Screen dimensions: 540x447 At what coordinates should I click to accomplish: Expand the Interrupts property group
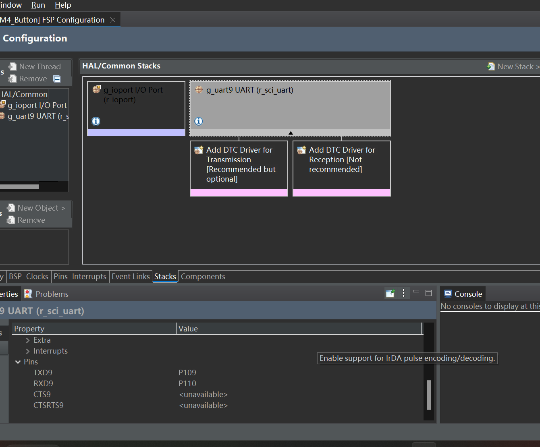click(x=27, y=351)
